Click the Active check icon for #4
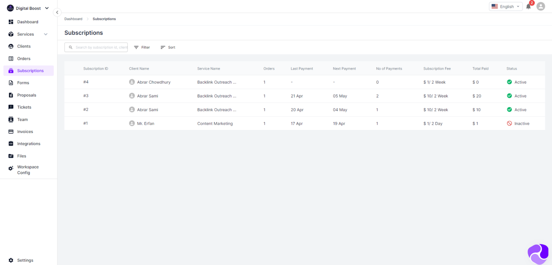 (509, 82)
